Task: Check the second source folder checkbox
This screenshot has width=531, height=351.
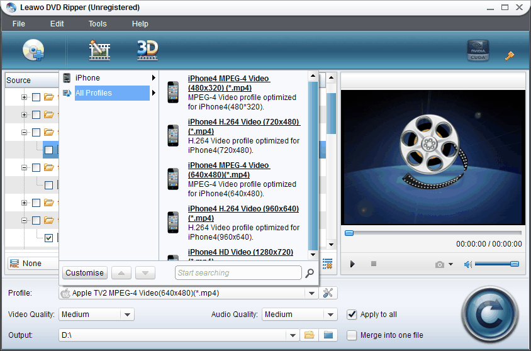Action: [36, 114]
